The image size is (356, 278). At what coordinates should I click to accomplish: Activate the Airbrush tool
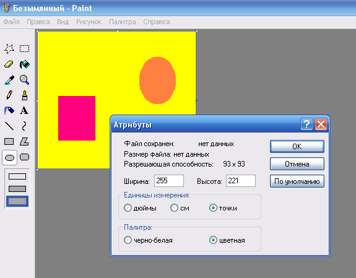coord(9,111)
